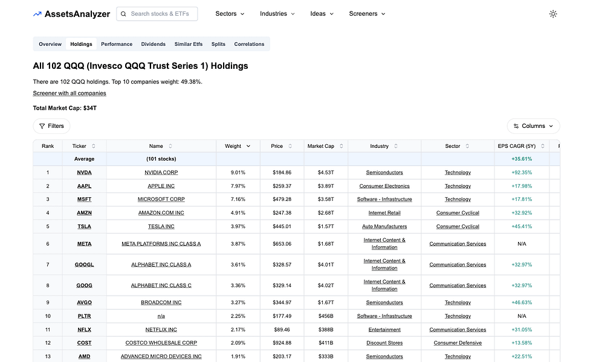Open the Weight column dropdown caret
The image size is (593, 362).
point(250,146)
